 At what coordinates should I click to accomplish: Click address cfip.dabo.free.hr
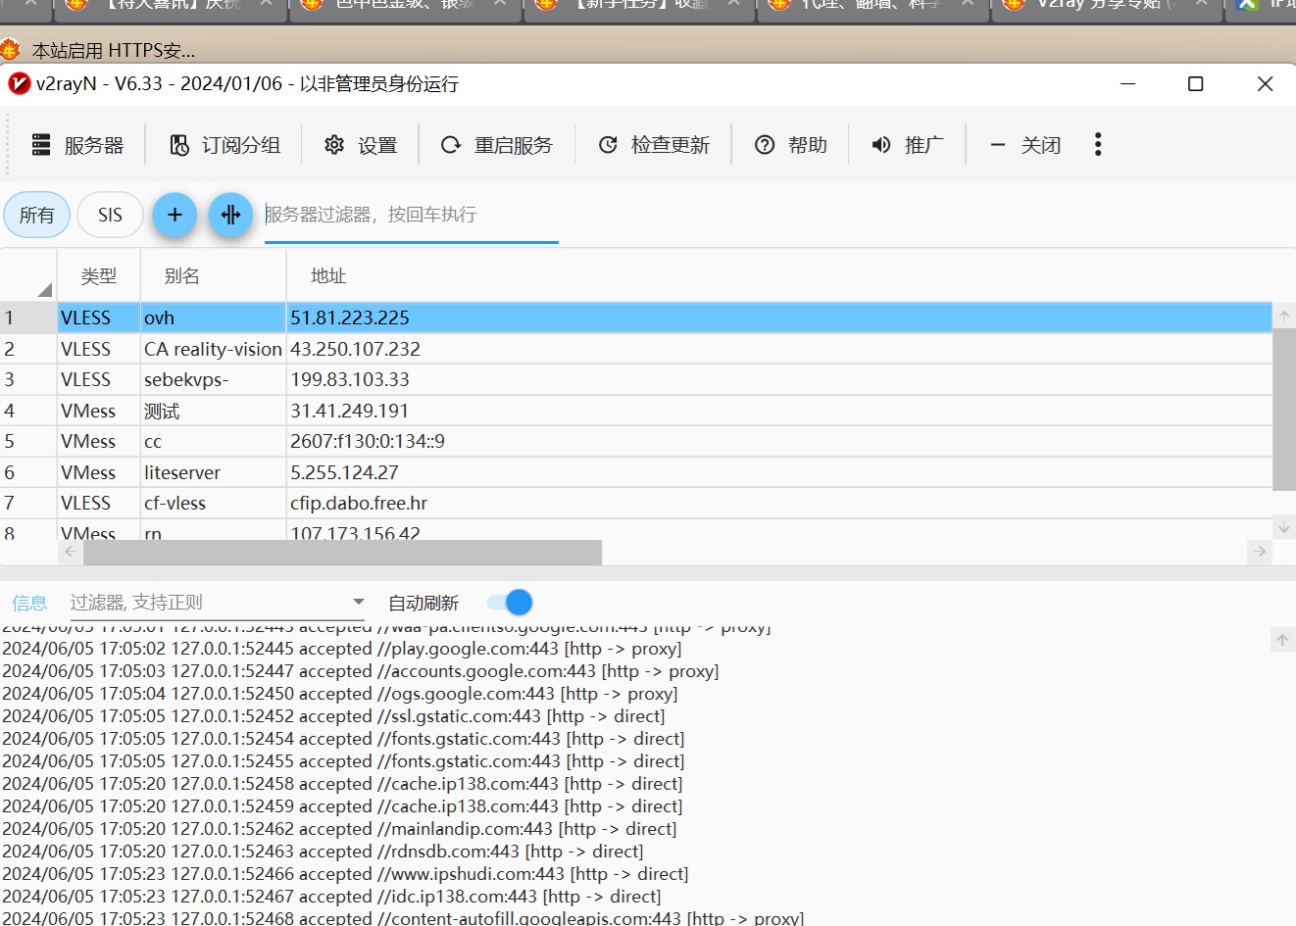[359, 503]
